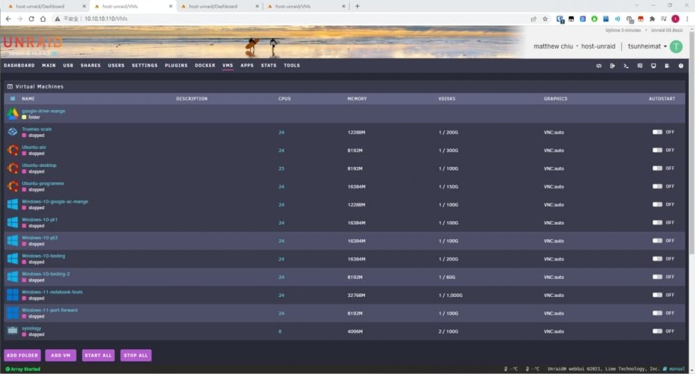
Task: Bookmark this page with star icon
Action: [x=545, y=19]
